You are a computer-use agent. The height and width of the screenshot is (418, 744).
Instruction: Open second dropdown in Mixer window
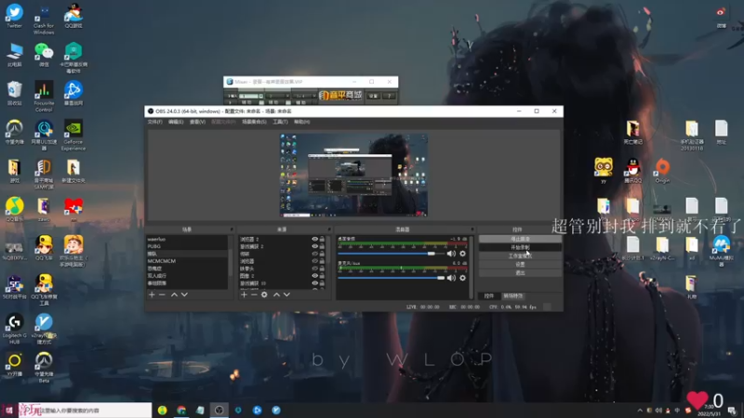pyautogui.click(x=277, y=97)
